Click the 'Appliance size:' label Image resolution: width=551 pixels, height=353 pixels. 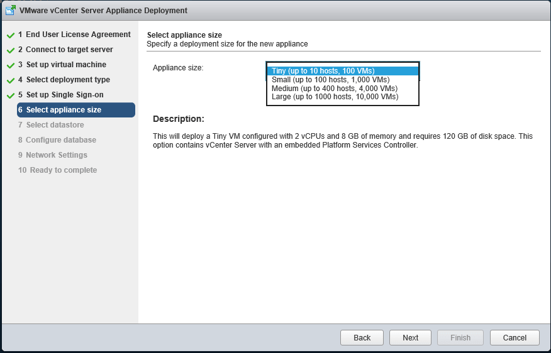(x=178, y=68)
